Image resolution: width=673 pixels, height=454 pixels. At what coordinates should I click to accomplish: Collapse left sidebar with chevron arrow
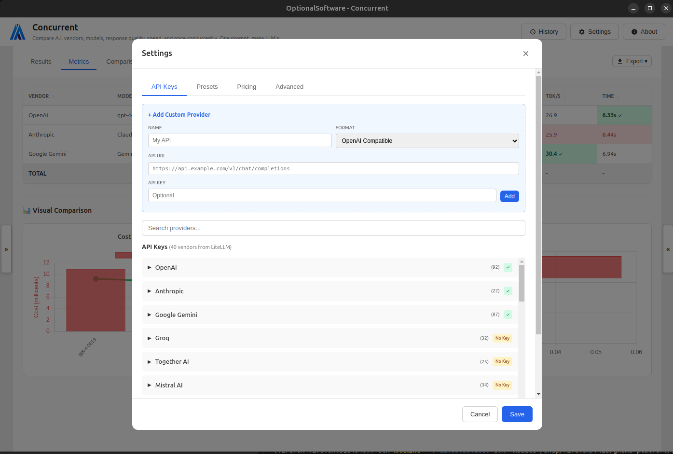pos(6,249)
